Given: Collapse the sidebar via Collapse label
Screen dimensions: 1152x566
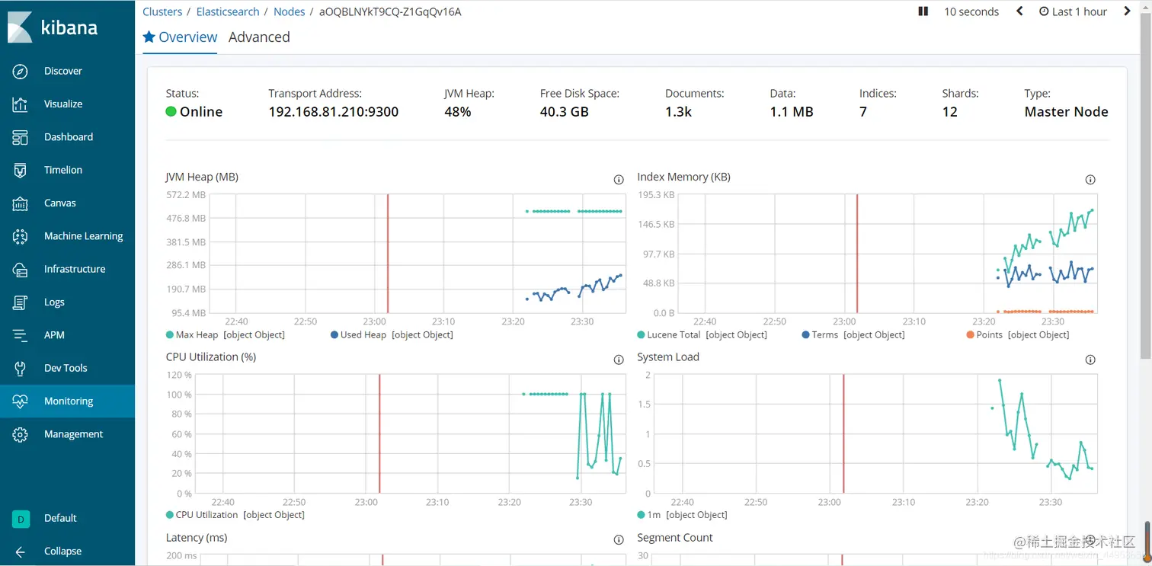Looking at the screenshot, I should [62, 552].
